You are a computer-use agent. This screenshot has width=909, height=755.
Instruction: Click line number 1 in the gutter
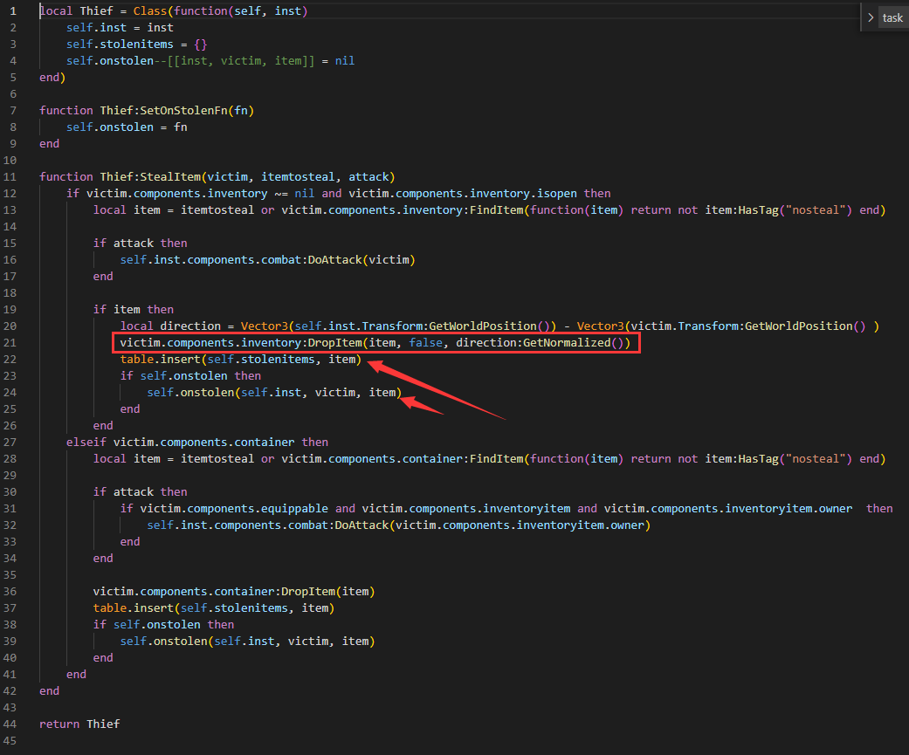[12, 10]
